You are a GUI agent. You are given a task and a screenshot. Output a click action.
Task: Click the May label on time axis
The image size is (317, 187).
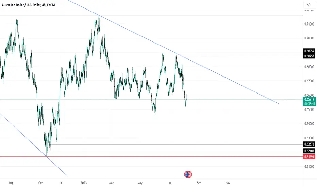click(140, 183)
